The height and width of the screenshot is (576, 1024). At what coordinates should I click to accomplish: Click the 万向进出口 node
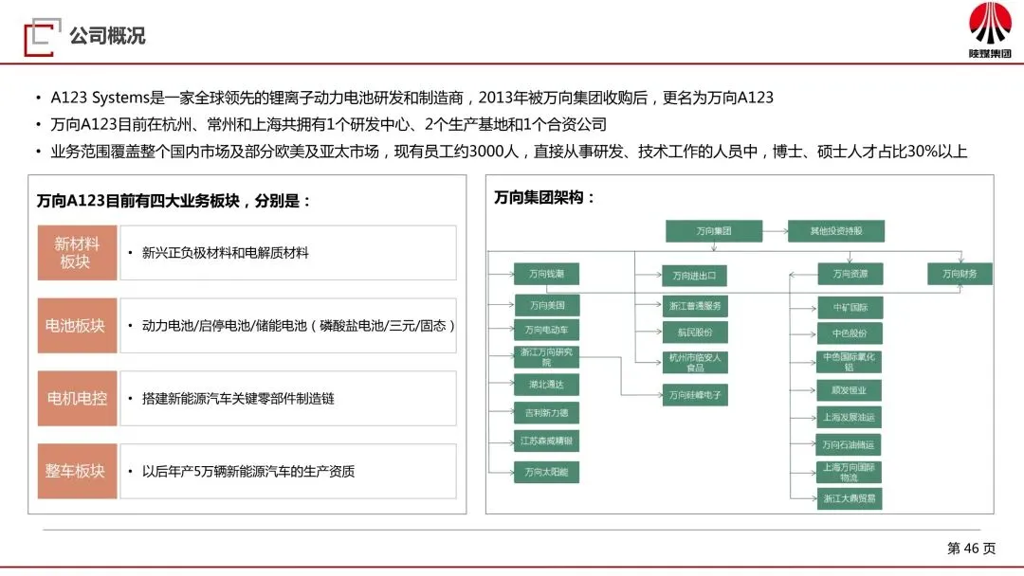click(695, 276)
